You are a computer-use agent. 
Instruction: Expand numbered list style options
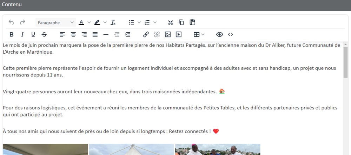coord(155,22)
